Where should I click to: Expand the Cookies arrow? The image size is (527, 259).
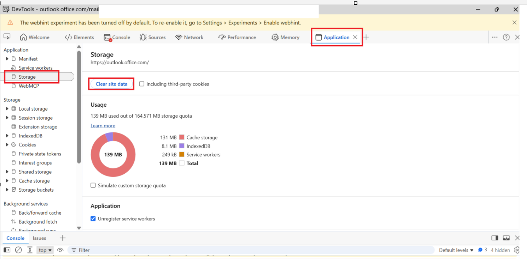point(7,145)
